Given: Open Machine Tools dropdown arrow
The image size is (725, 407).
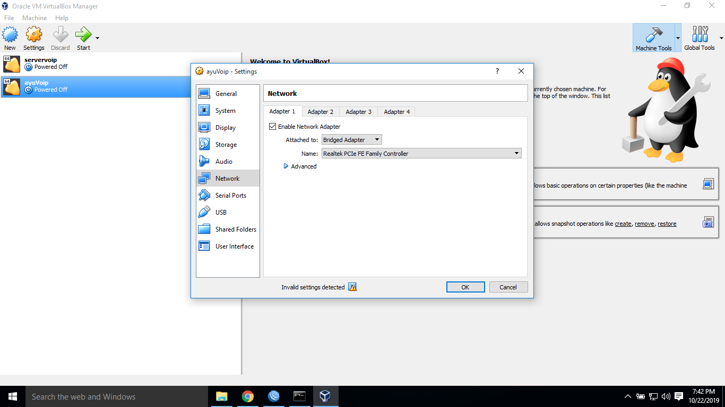Looking at the screenshot, I should (678, 38).
